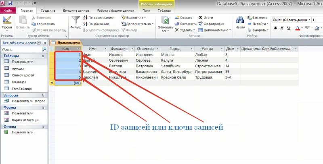The width and height of the screenshot is (323, 164).
Task: Sort descending with По убыванию
Action: 96,24
